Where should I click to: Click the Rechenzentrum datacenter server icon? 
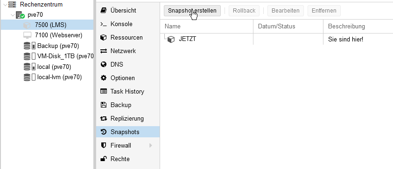click(12, 4)
